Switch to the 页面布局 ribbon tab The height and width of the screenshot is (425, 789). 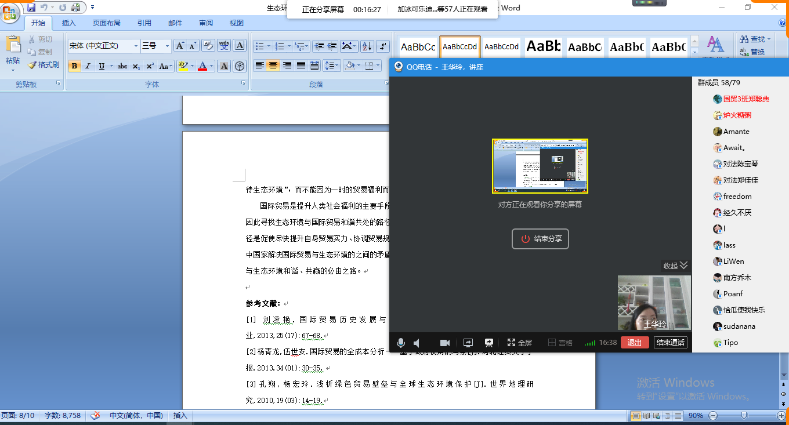(107, 23)
